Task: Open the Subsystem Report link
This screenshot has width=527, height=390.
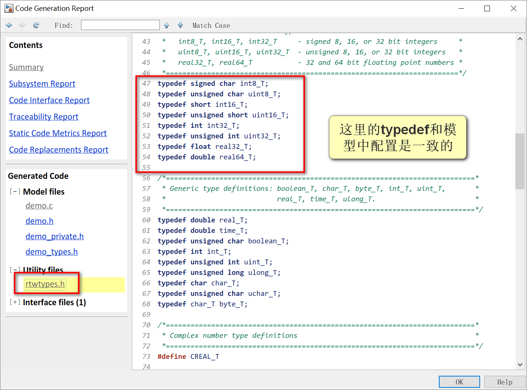Action: [x=42, y=84]
